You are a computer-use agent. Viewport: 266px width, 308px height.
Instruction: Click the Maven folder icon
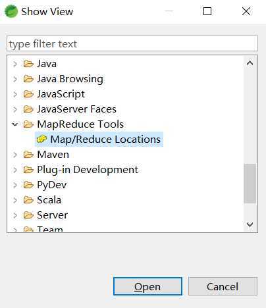click(28, 155)
